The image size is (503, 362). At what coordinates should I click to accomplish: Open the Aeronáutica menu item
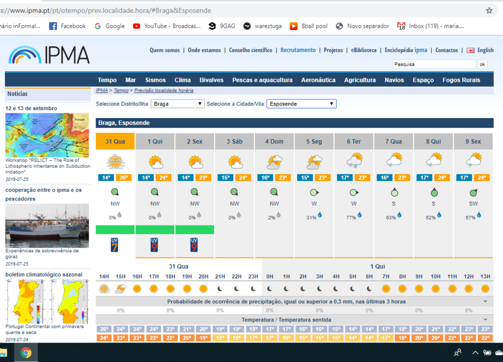click(x=318, y=80)
